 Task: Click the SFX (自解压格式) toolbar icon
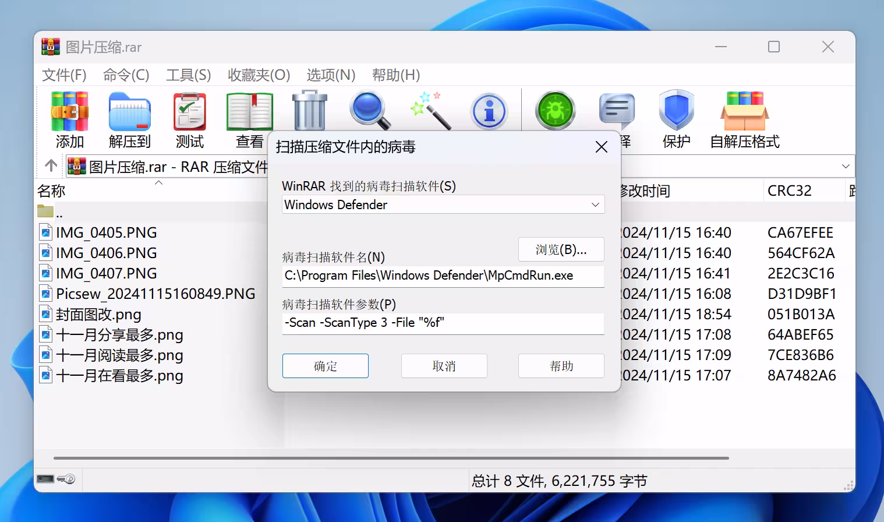(744, 111)
